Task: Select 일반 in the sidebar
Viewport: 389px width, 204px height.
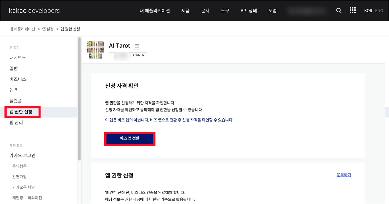Action: 14,68
